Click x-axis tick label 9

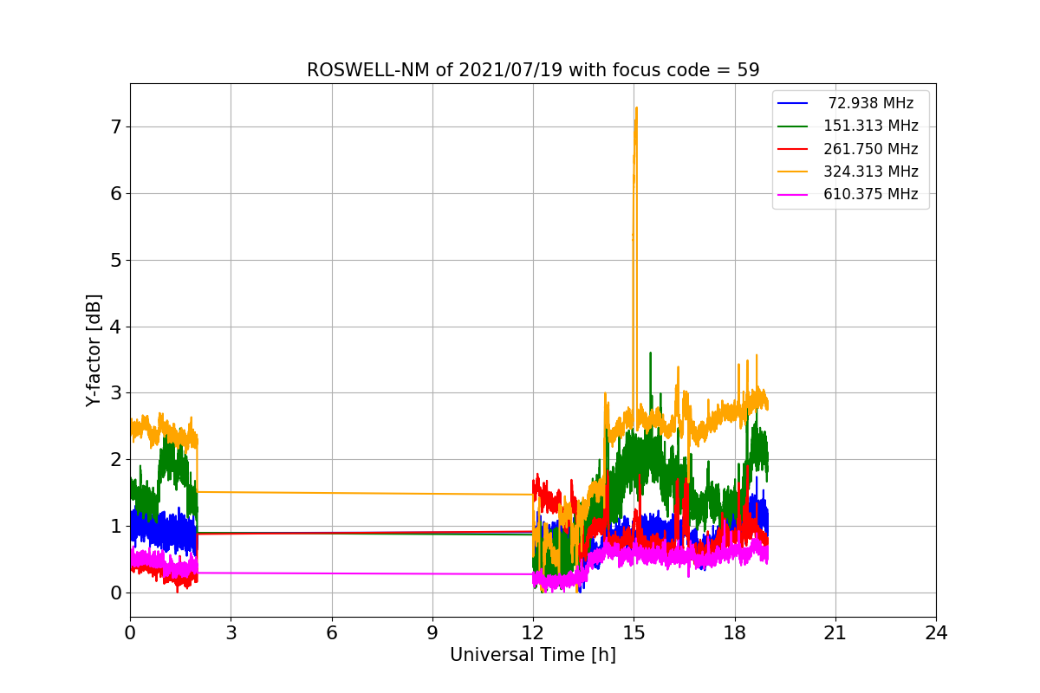tap(432, 633)
